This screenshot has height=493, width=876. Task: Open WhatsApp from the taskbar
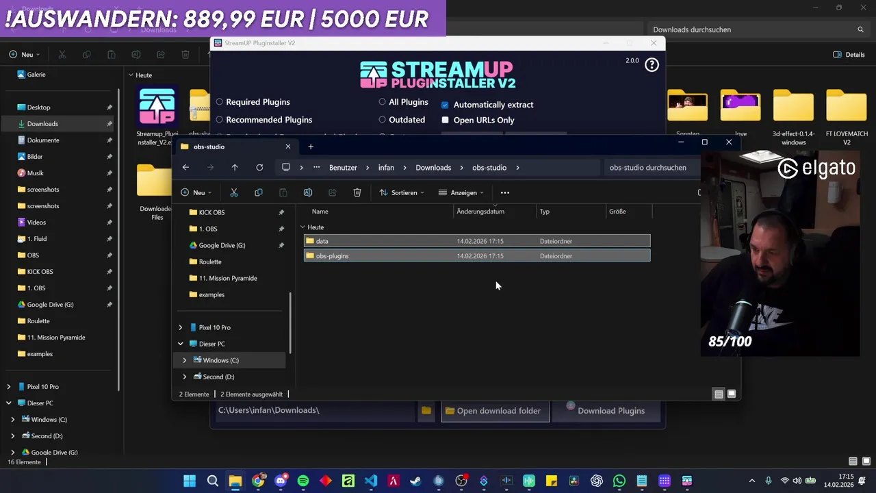(619, 481)
